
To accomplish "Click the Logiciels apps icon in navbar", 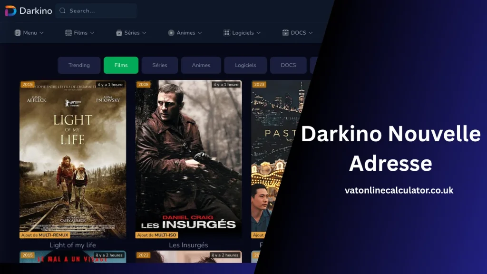I will (227, 33).
